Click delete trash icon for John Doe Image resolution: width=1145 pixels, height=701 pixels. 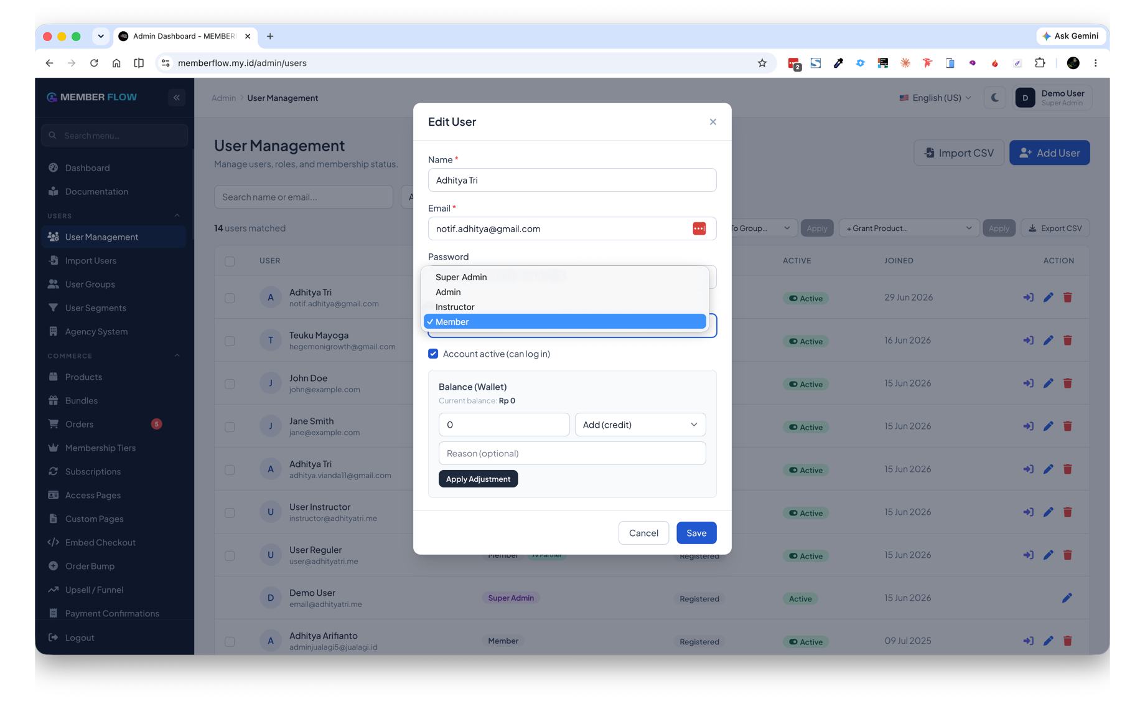[x=1068, y=383]
